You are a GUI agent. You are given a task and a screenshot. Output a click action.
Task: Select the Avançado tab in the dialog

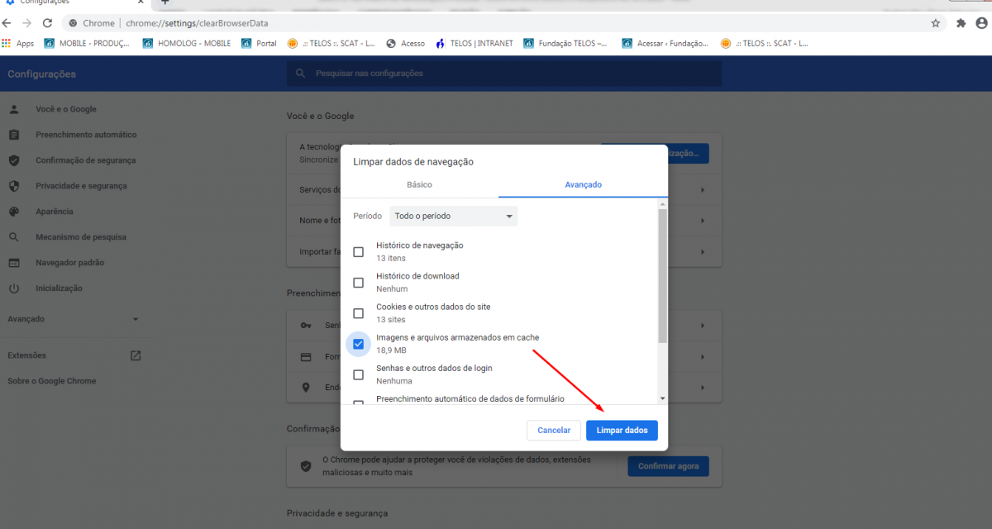(x=583, y=184)
